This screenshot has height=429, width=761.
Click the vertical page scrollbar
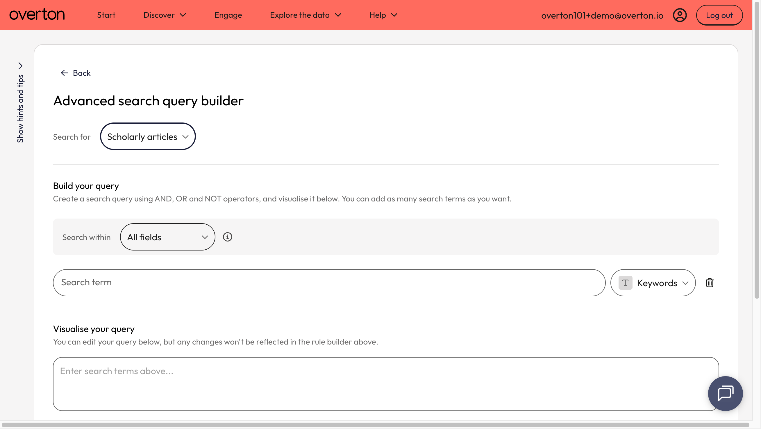click(757, 150)
